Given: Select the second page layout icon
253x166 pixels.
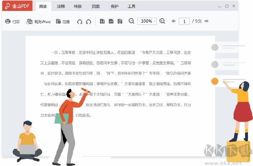Looking at the screenshot, I should click(x=111, y=21).
